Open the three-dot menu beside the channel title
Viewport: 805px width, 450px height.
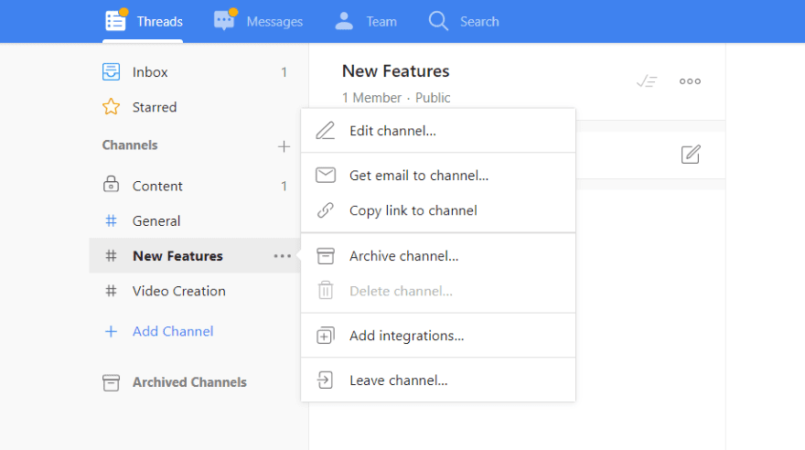[690, 81]
